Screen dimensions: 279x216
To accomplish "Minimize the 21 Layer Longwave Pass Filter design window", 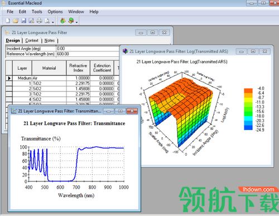I will pyautogui.click(x=141, y=32).
